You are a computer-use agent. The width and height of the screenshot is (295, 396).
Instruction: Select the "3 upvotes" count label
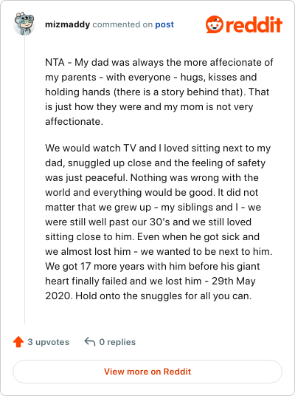[x=49, y=342]
